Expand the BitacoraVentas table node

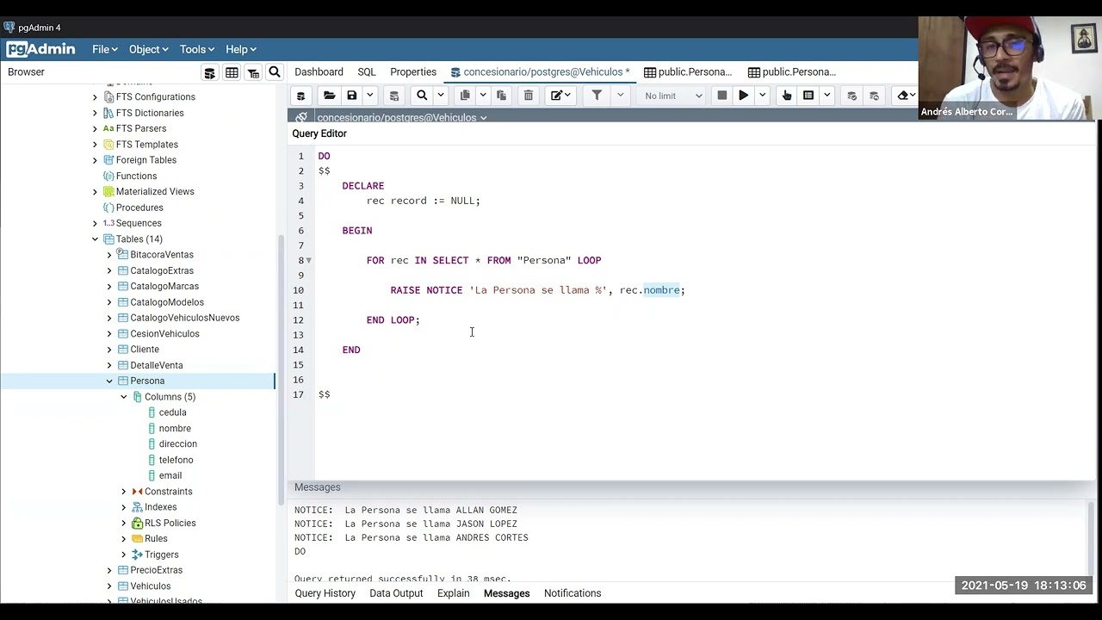coord(109,255)
